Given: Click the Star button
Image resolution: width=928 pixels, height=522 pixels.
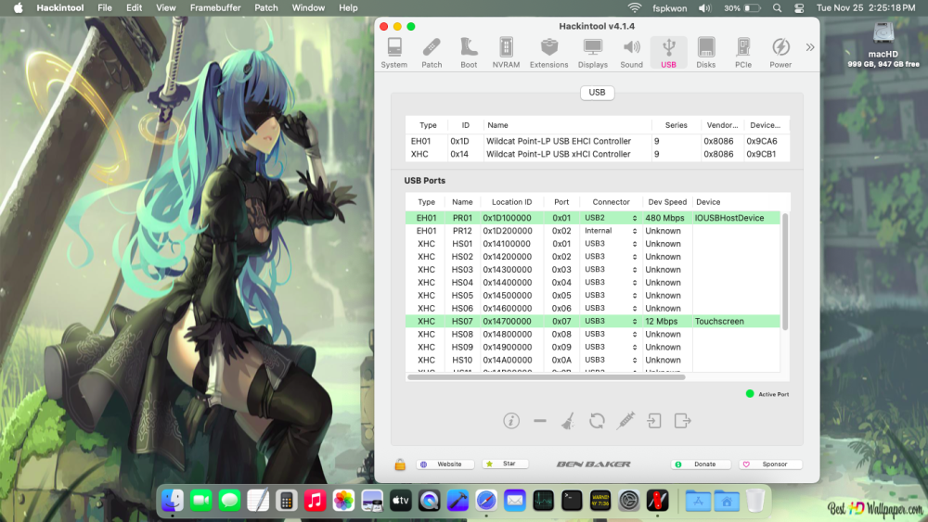Looking at the screenshot, I should (x=505, y=465).
